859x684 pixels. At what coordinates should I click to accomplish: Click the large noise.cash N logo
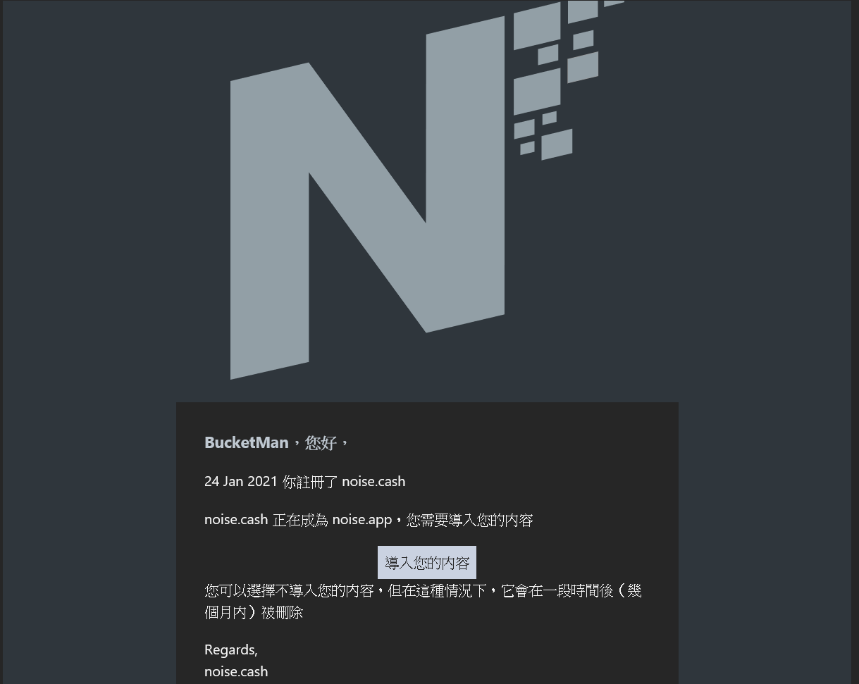pyautogui.click(x=427, y=190)
